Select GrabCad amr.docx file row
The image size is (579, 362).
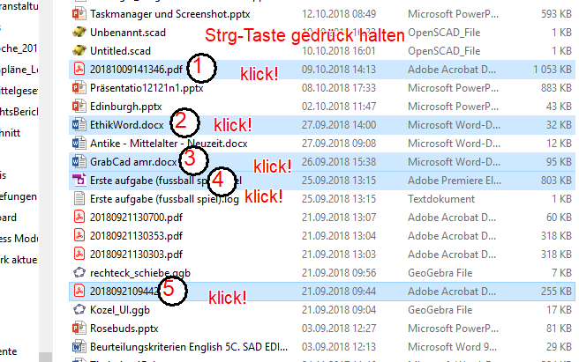click(322, 162)
